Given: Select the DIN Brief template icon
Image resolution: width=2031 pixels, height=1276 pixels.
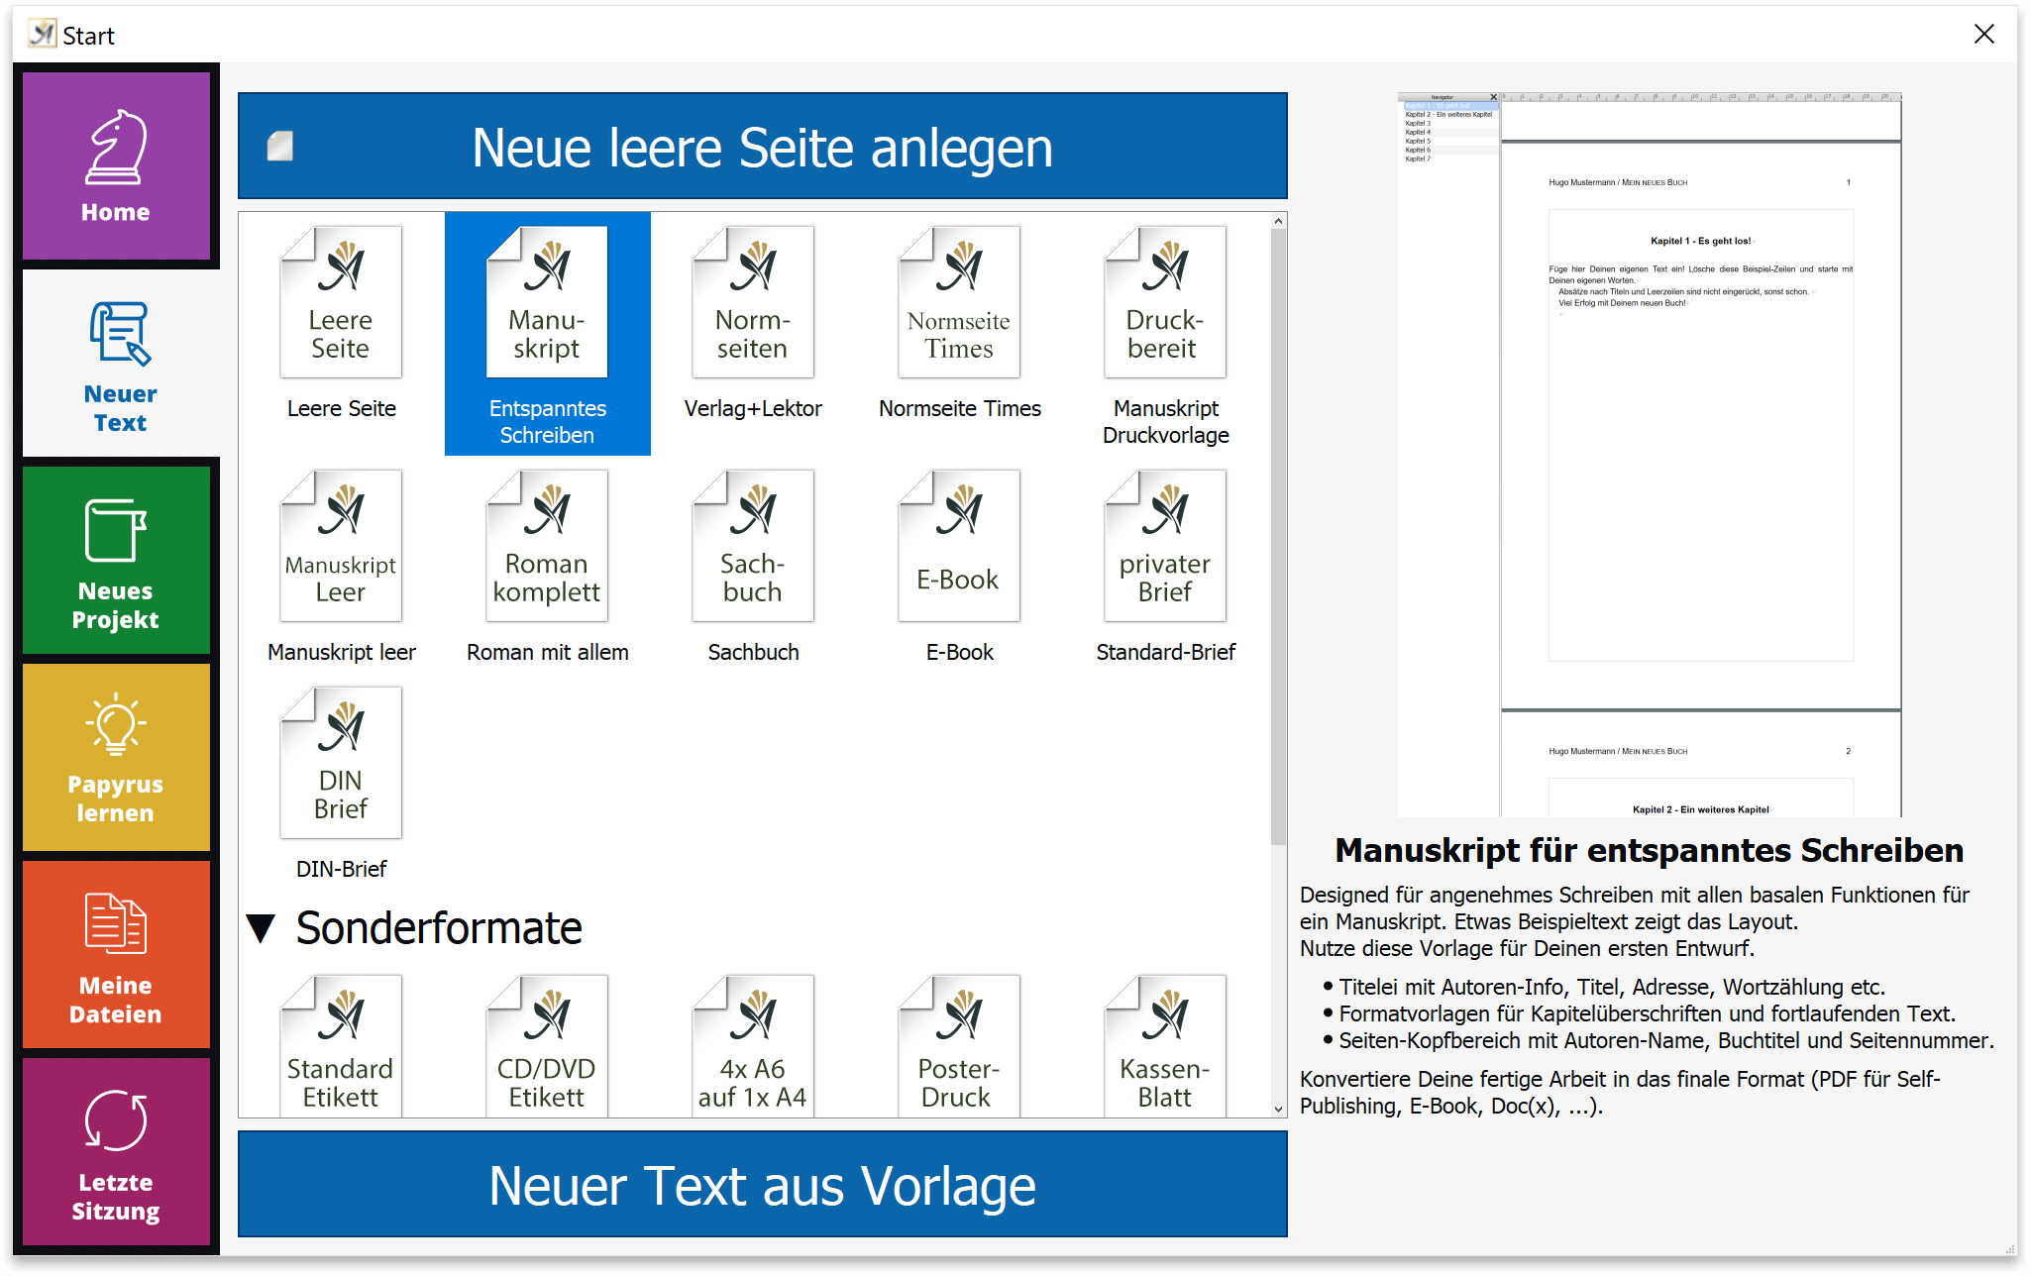Looking at the screenshot, I should point(341,763).
